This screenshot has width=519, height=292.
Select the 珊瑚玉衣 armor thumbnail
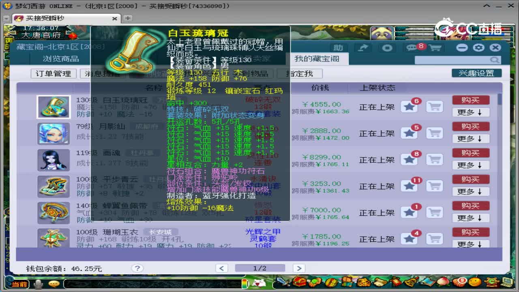[54, 238]
